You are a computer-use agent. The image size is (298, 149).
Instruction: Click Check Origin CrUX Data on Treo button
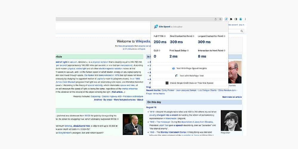(190, 83)
